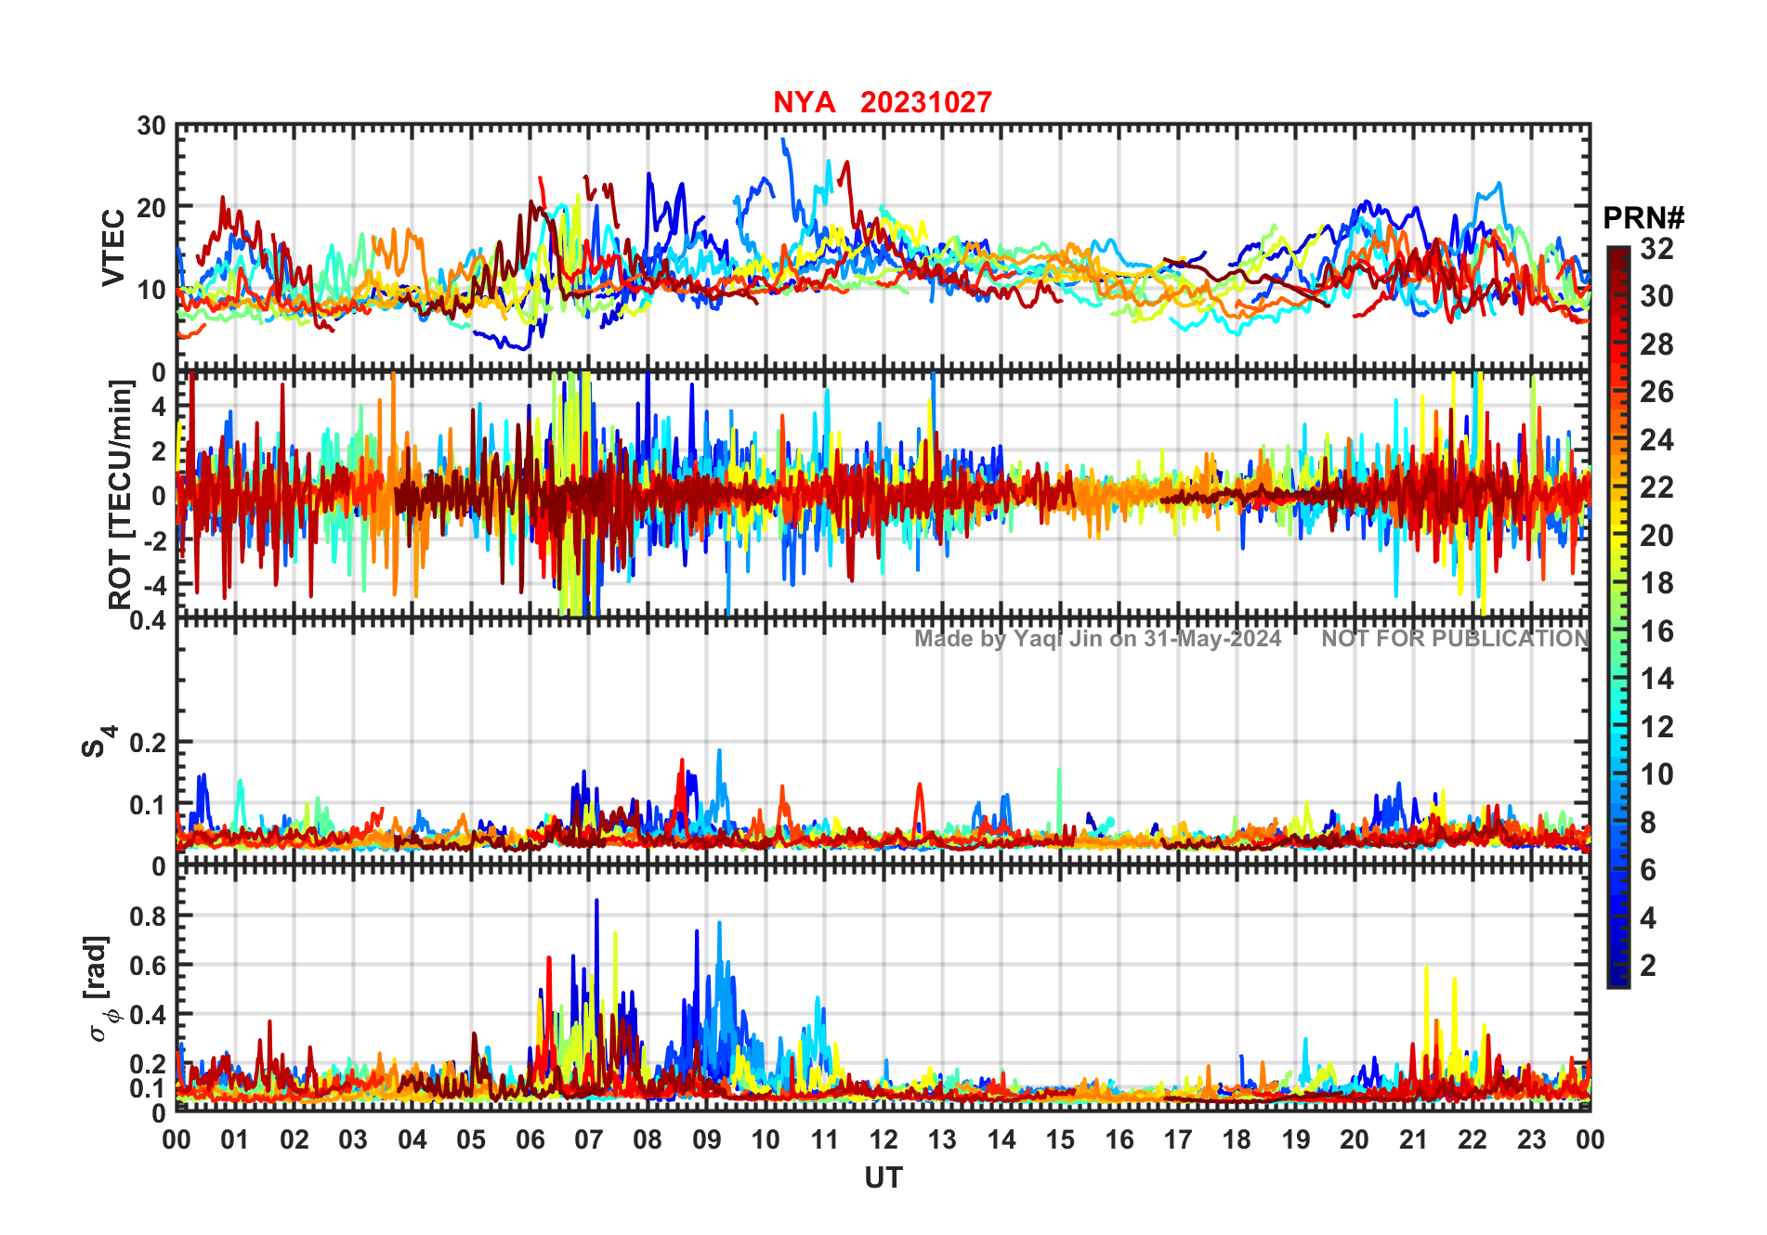The image size is (1767, 1235).
Task: Select ROT y-axis tick value "-2"
Action: pos(155,540)
